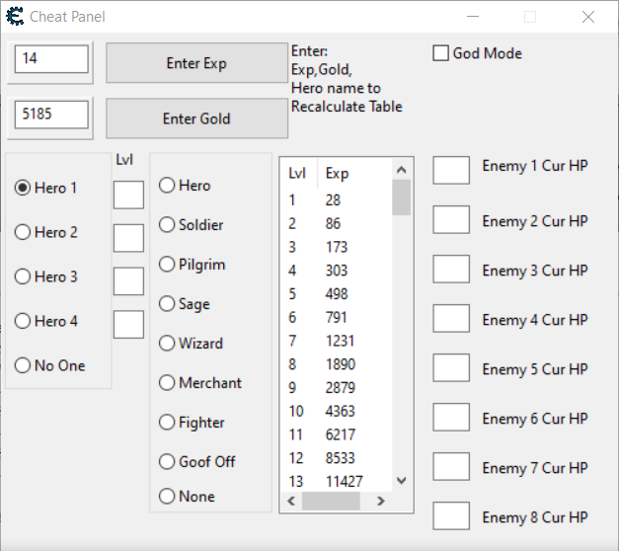619x551 pixels.
Task: Click the Enemy 5 Cur HP box
Action: [451, 368]
